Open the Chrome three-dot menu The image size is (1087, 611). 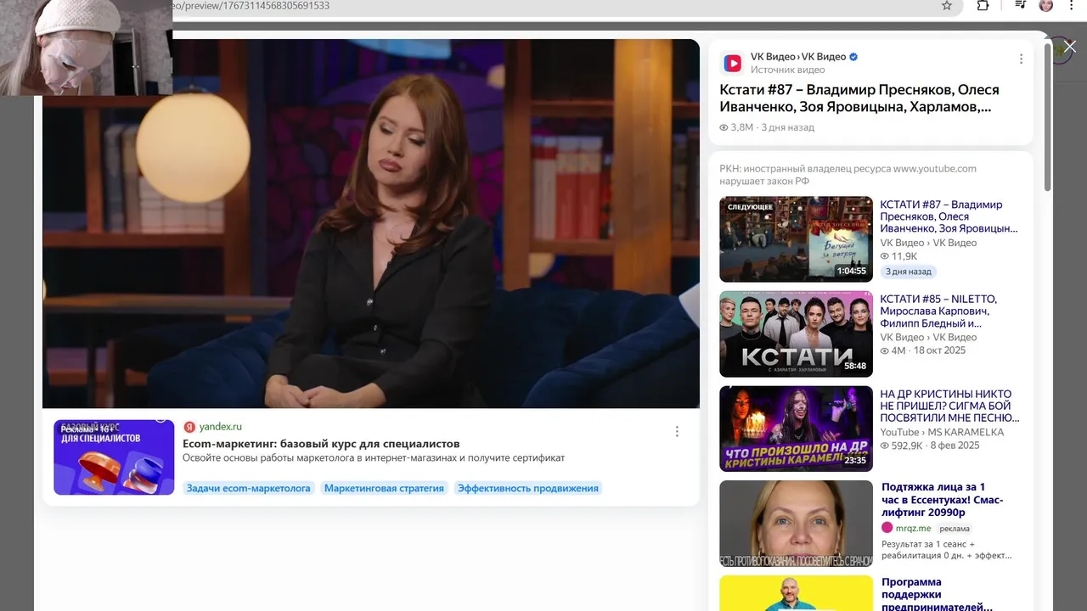[1072, 5]
